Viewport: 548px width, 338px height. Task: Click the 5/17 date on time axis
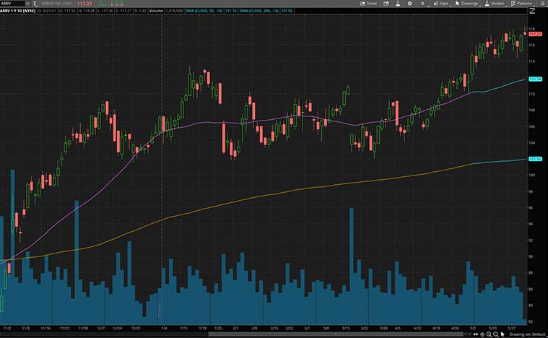point(512,329)
